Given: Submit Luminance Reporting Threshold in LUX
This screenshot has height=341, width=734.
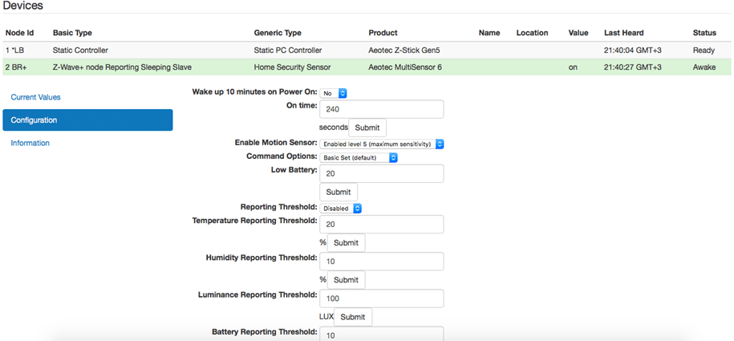Looking at the screenshot, I should coord(353,317).
